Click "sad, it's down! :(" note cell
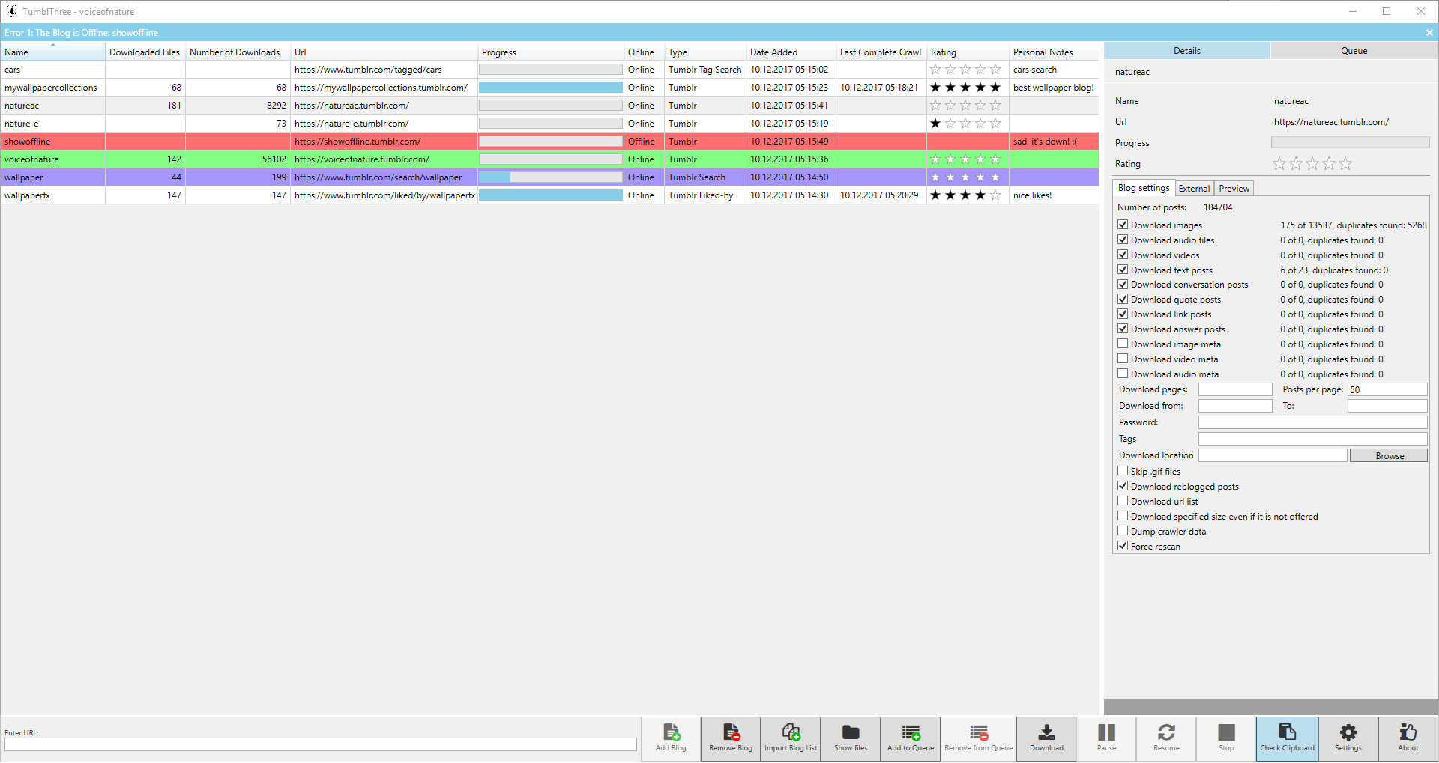This screenshot has width=1439, height=763. 1054,142
